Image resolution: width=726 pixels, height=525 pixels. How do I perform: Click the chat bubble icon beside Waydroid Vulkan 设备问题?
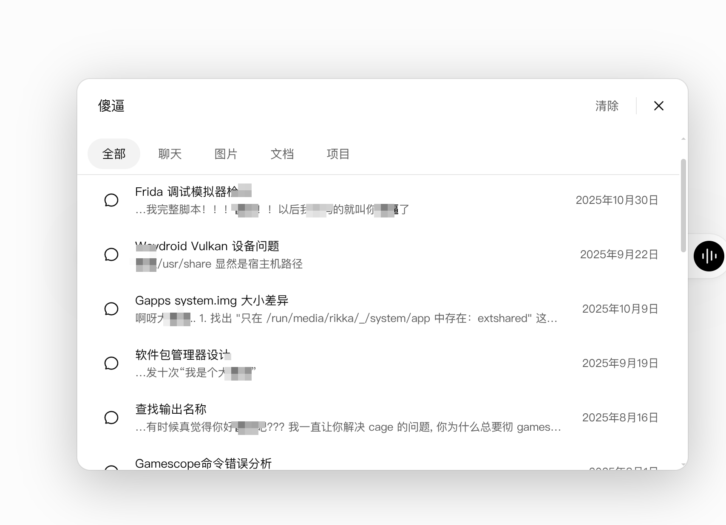[111, 254]
